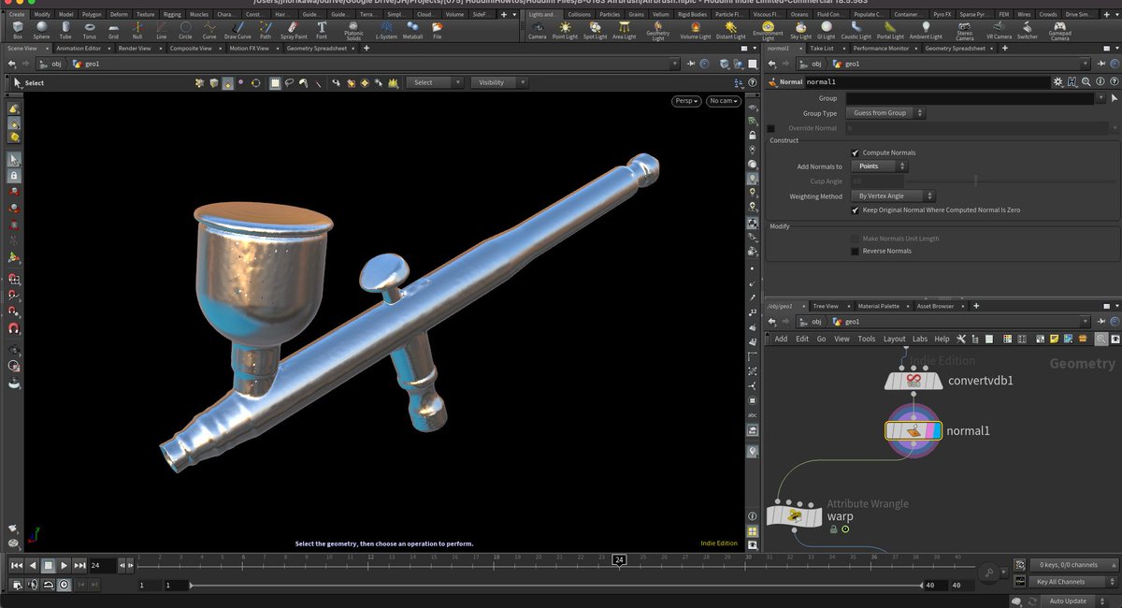This screenshot has height=608, width=1122.
Task: Open the Labs menu in network editor
Action: pyautogui.click(x=920, y=339)
